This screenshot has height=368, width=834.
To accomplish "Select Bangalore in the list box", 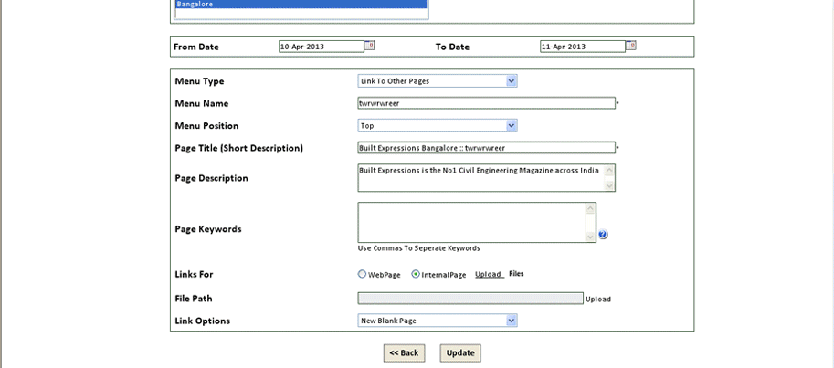I will click(x=301, y=5).
